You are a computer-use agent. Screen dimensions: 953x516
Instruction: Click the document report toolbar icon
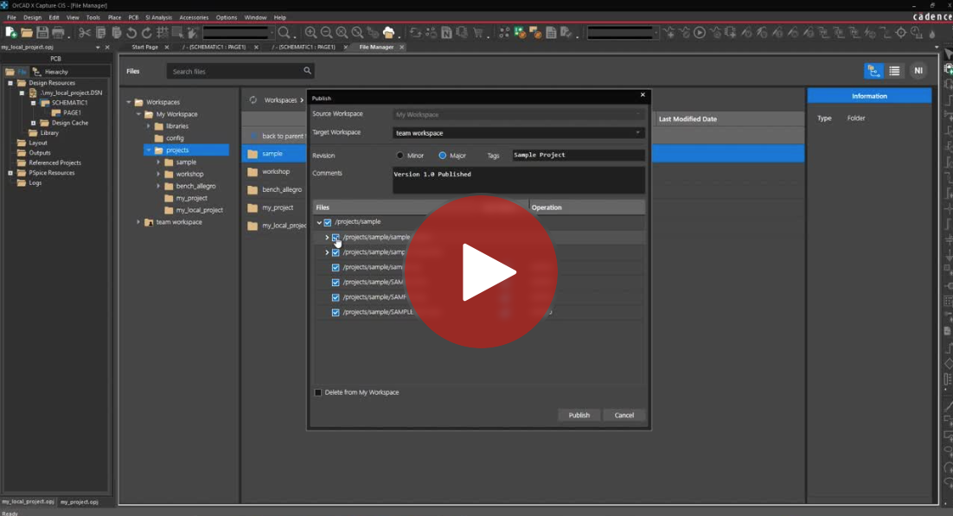click(x=551, y=33)
